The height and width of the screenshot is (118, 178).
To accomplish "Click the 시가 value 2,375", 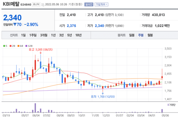I will tap(72, 26).
